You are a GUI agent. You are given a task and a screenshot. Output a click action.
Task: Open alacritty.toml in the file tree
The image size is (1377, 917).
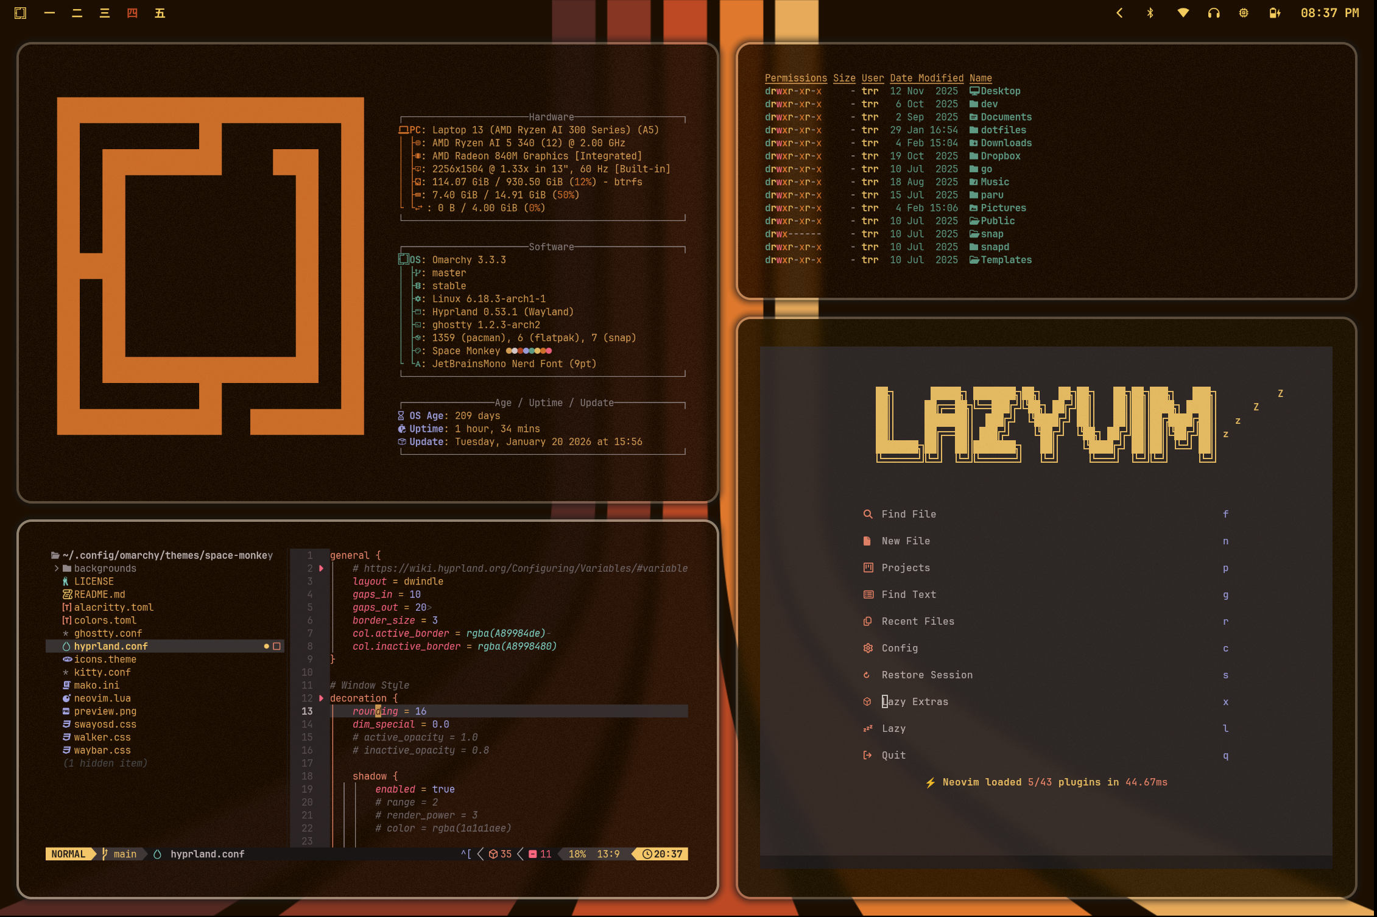point(114,607)
